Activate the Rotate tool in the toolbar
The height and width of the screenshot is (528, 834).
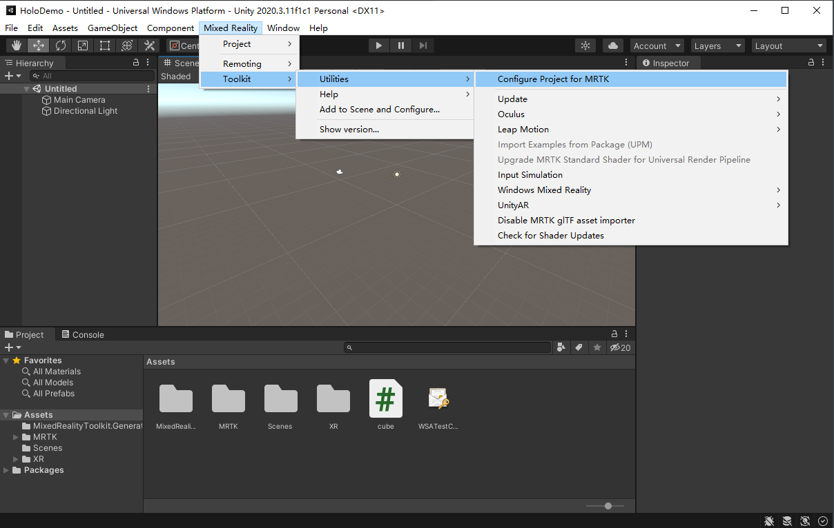(61, 45)
